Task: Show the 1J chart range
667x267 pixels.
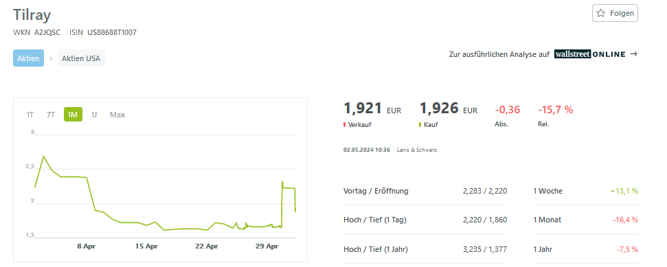Action: click(94, 115)
